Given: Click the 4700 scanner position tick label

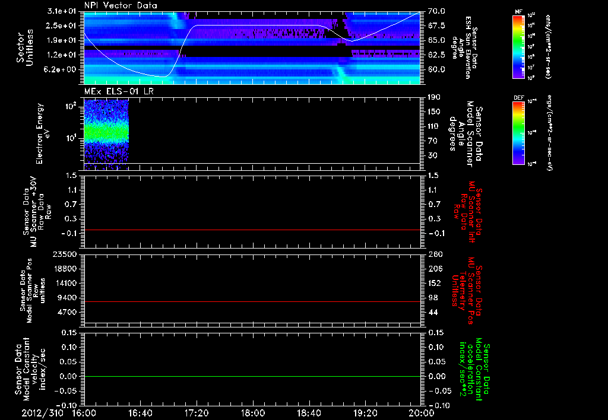Looking at the screenshot, I should point(66,312).
